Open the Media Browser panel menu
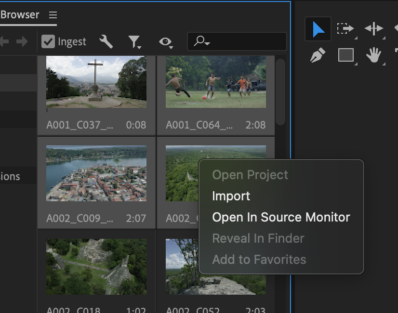398x313 pixels. (x=53, y=15)
